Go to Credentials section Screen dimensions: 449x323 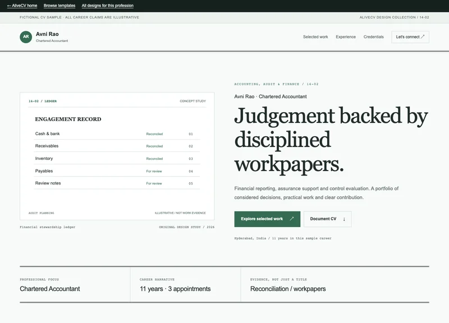[x=373, y=37]
